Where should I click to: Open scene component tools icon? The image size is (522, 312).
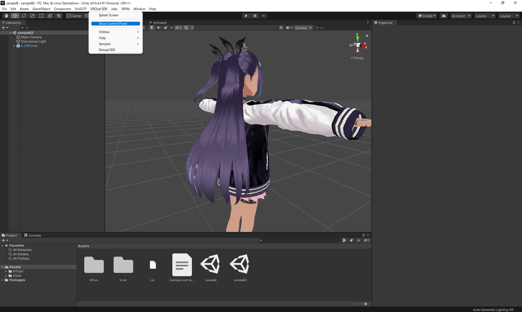[281, 28]
